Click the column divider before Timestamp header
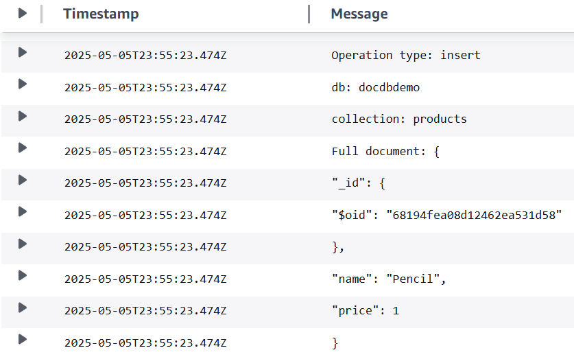Viewport: 574px width, 359px height. (42, 14)
